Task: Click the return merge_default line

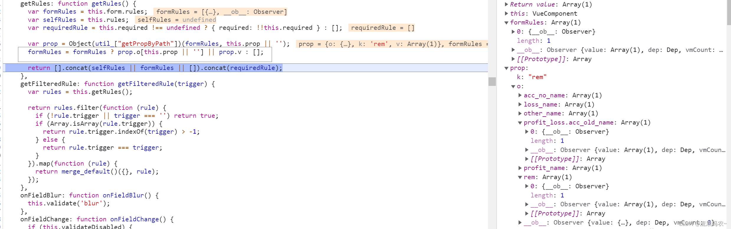Action: click(97, 171)
